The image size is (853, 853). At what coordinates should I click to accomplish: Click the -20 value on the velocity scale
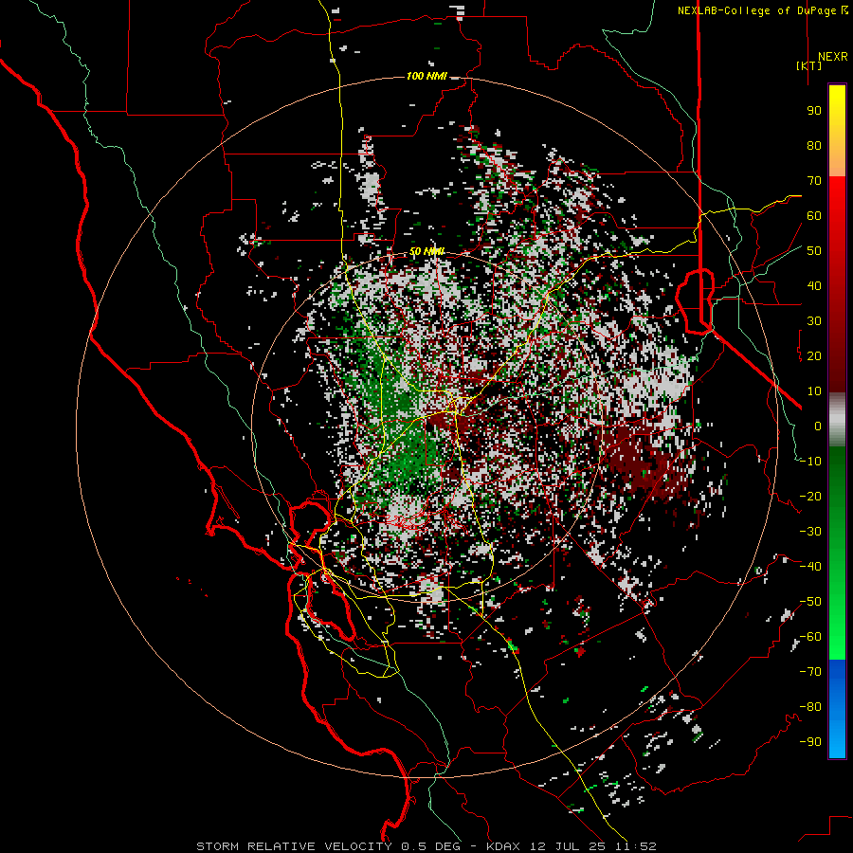coord(811,497)
